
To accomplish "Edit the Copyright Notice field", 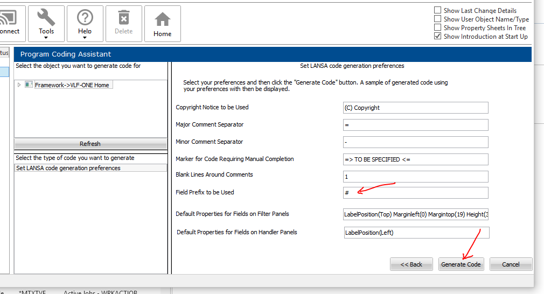I will pyautogui.click(x=416, y=108).
